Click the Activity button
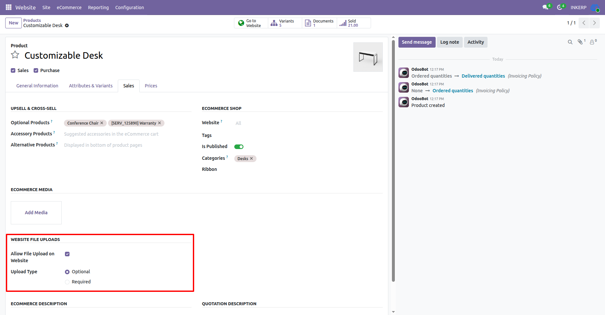 [x=476, y=42]
